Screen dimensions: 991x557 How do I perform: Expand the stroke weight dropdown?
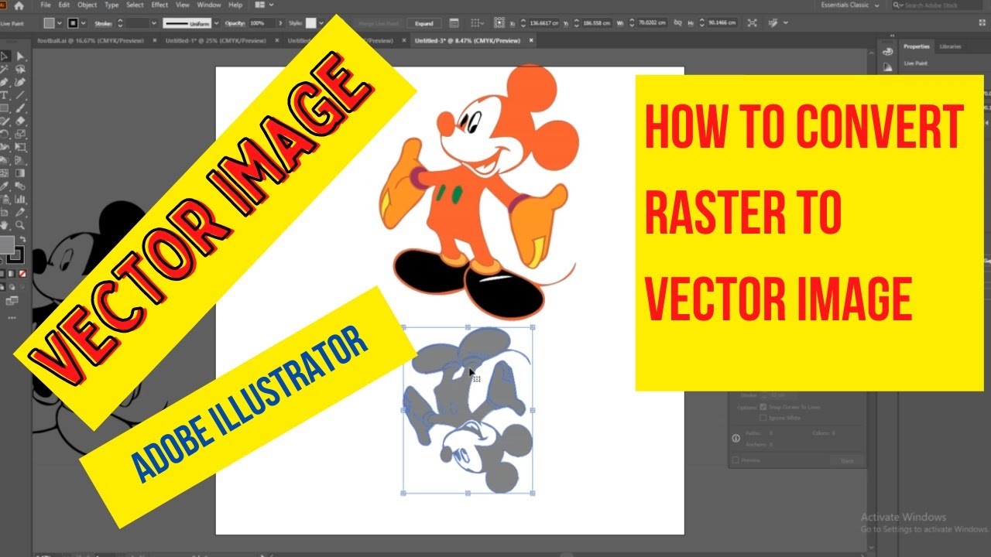[x=154, y=23]
